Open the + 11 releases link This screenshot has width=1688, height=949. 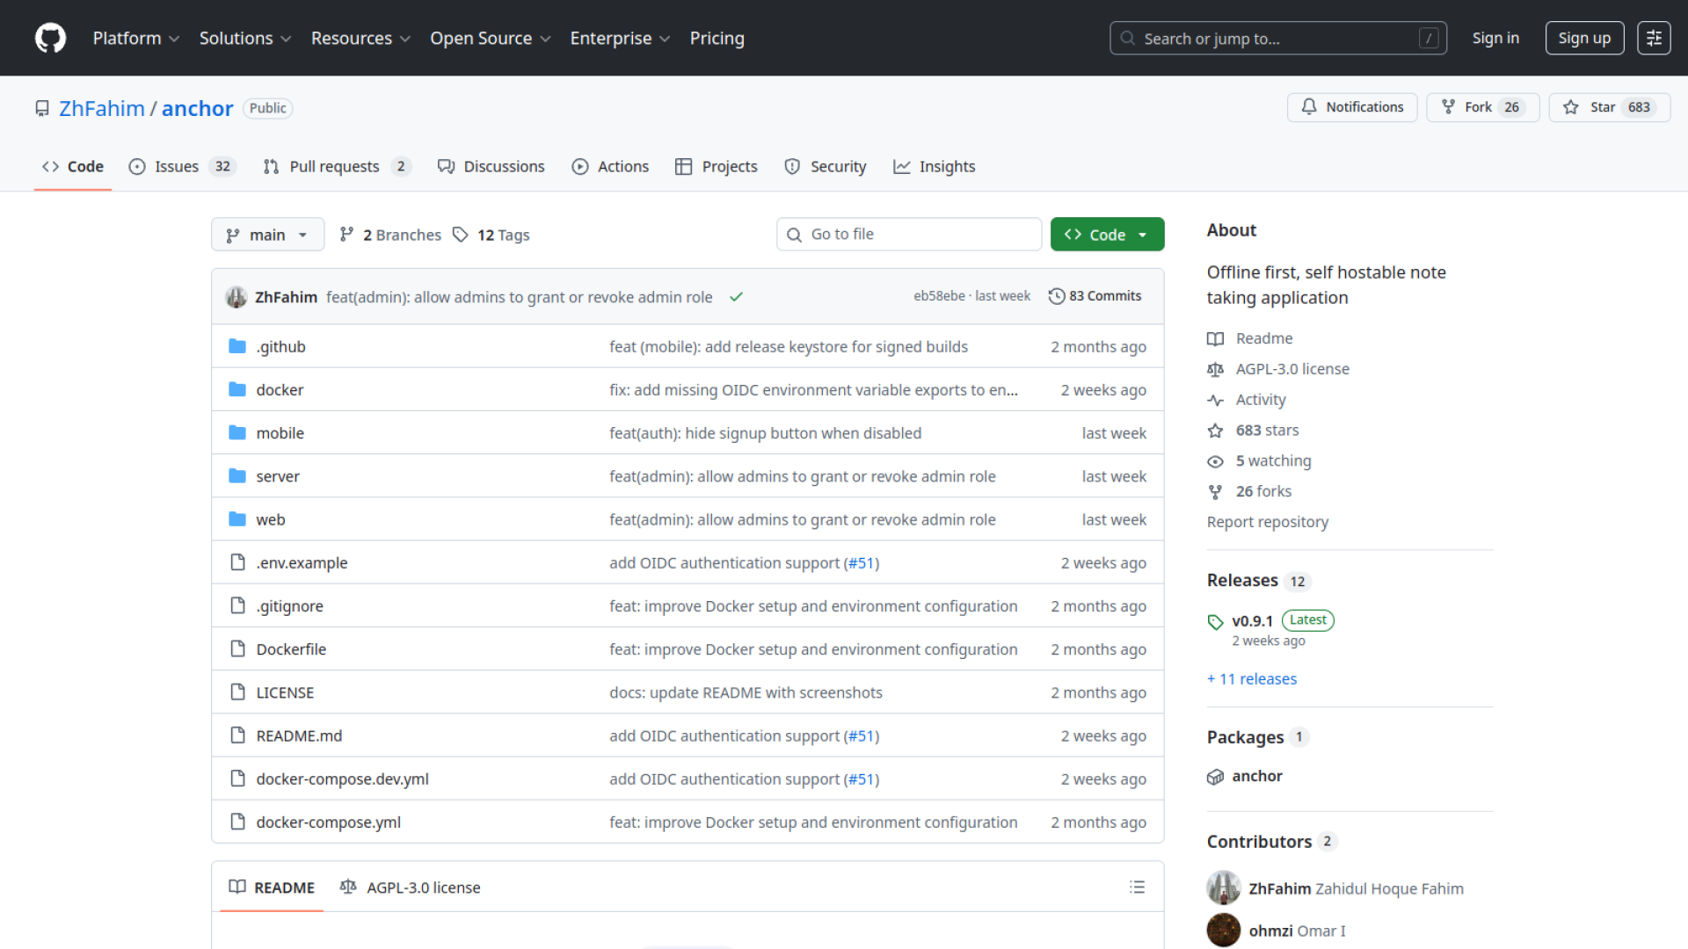tap(1251, 679)
